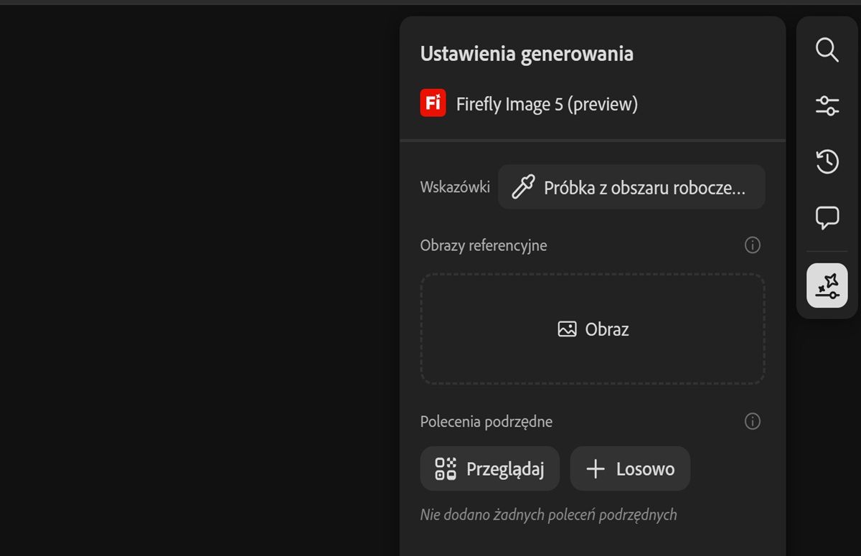
Task: Click the red Firefly logo icon
Action: pos(433,103)
